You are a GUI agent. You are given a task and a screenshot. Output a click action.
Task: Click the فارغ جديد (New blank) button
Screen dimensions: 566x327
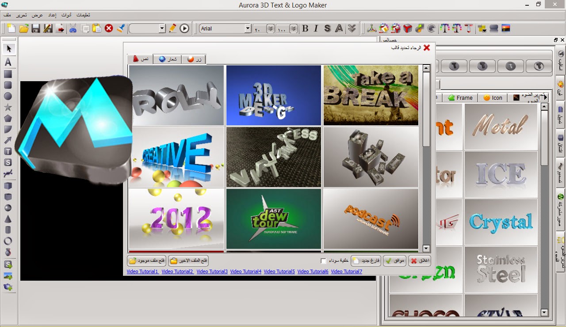(x=366, y=261)
